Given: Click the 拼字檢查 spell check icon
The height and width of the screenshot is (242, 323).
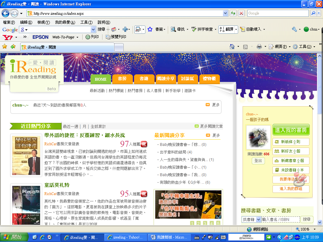Looking at the screenshot, I should [194, 29].
